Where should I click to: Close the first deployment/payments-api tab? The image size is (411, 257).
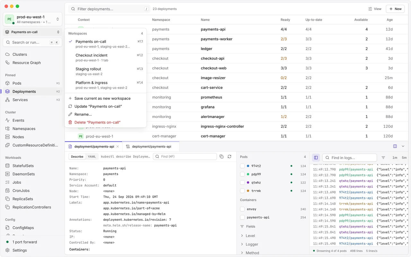coord(118,146)
